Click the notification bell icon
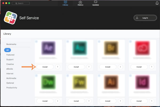This screenshot has height=107, width=160. tap(157, 3)
